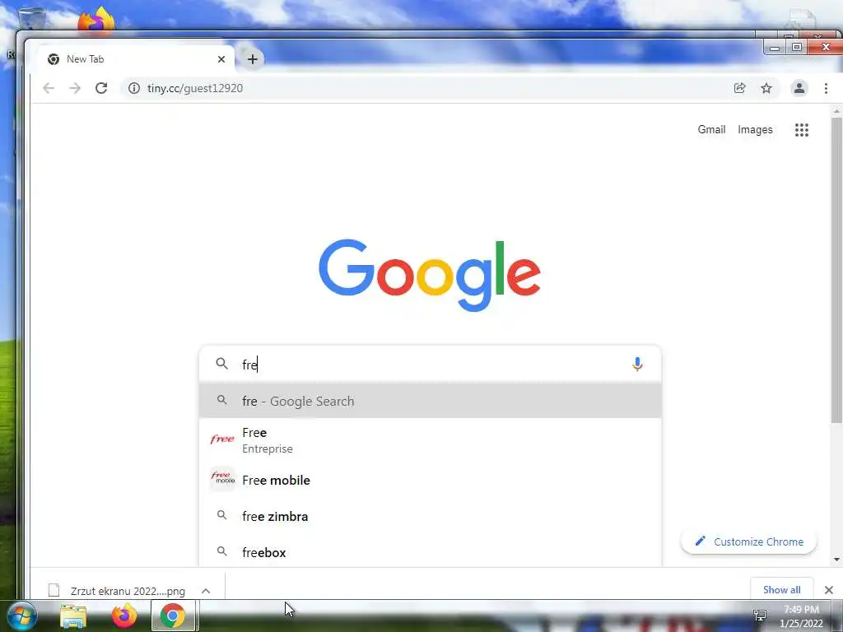This screenshot has width=843, height=632.
Task: Click the forward navigation arrow
Action: pos(75,88)
